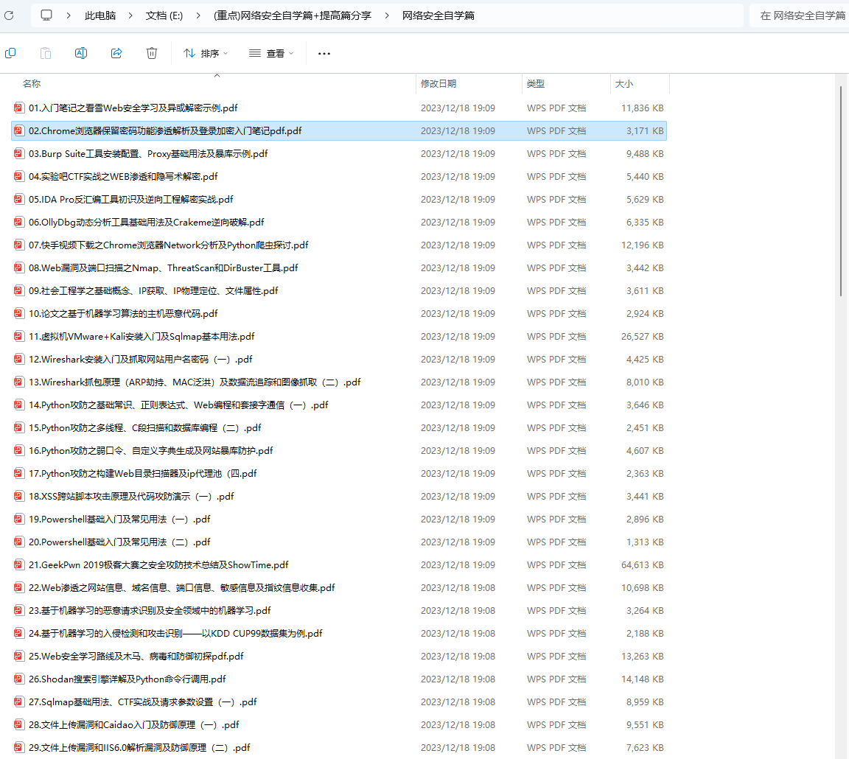Expand the breadcrumb chevron after 此电脑
The width and height of the screenshot is (849, 759).
point(130,15)
